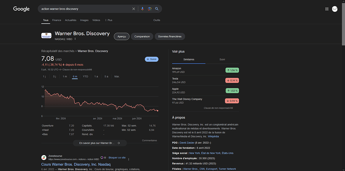Select the Max. chart range
The height and width of the screenshot is (171, 345).
(x=117, y=76)
